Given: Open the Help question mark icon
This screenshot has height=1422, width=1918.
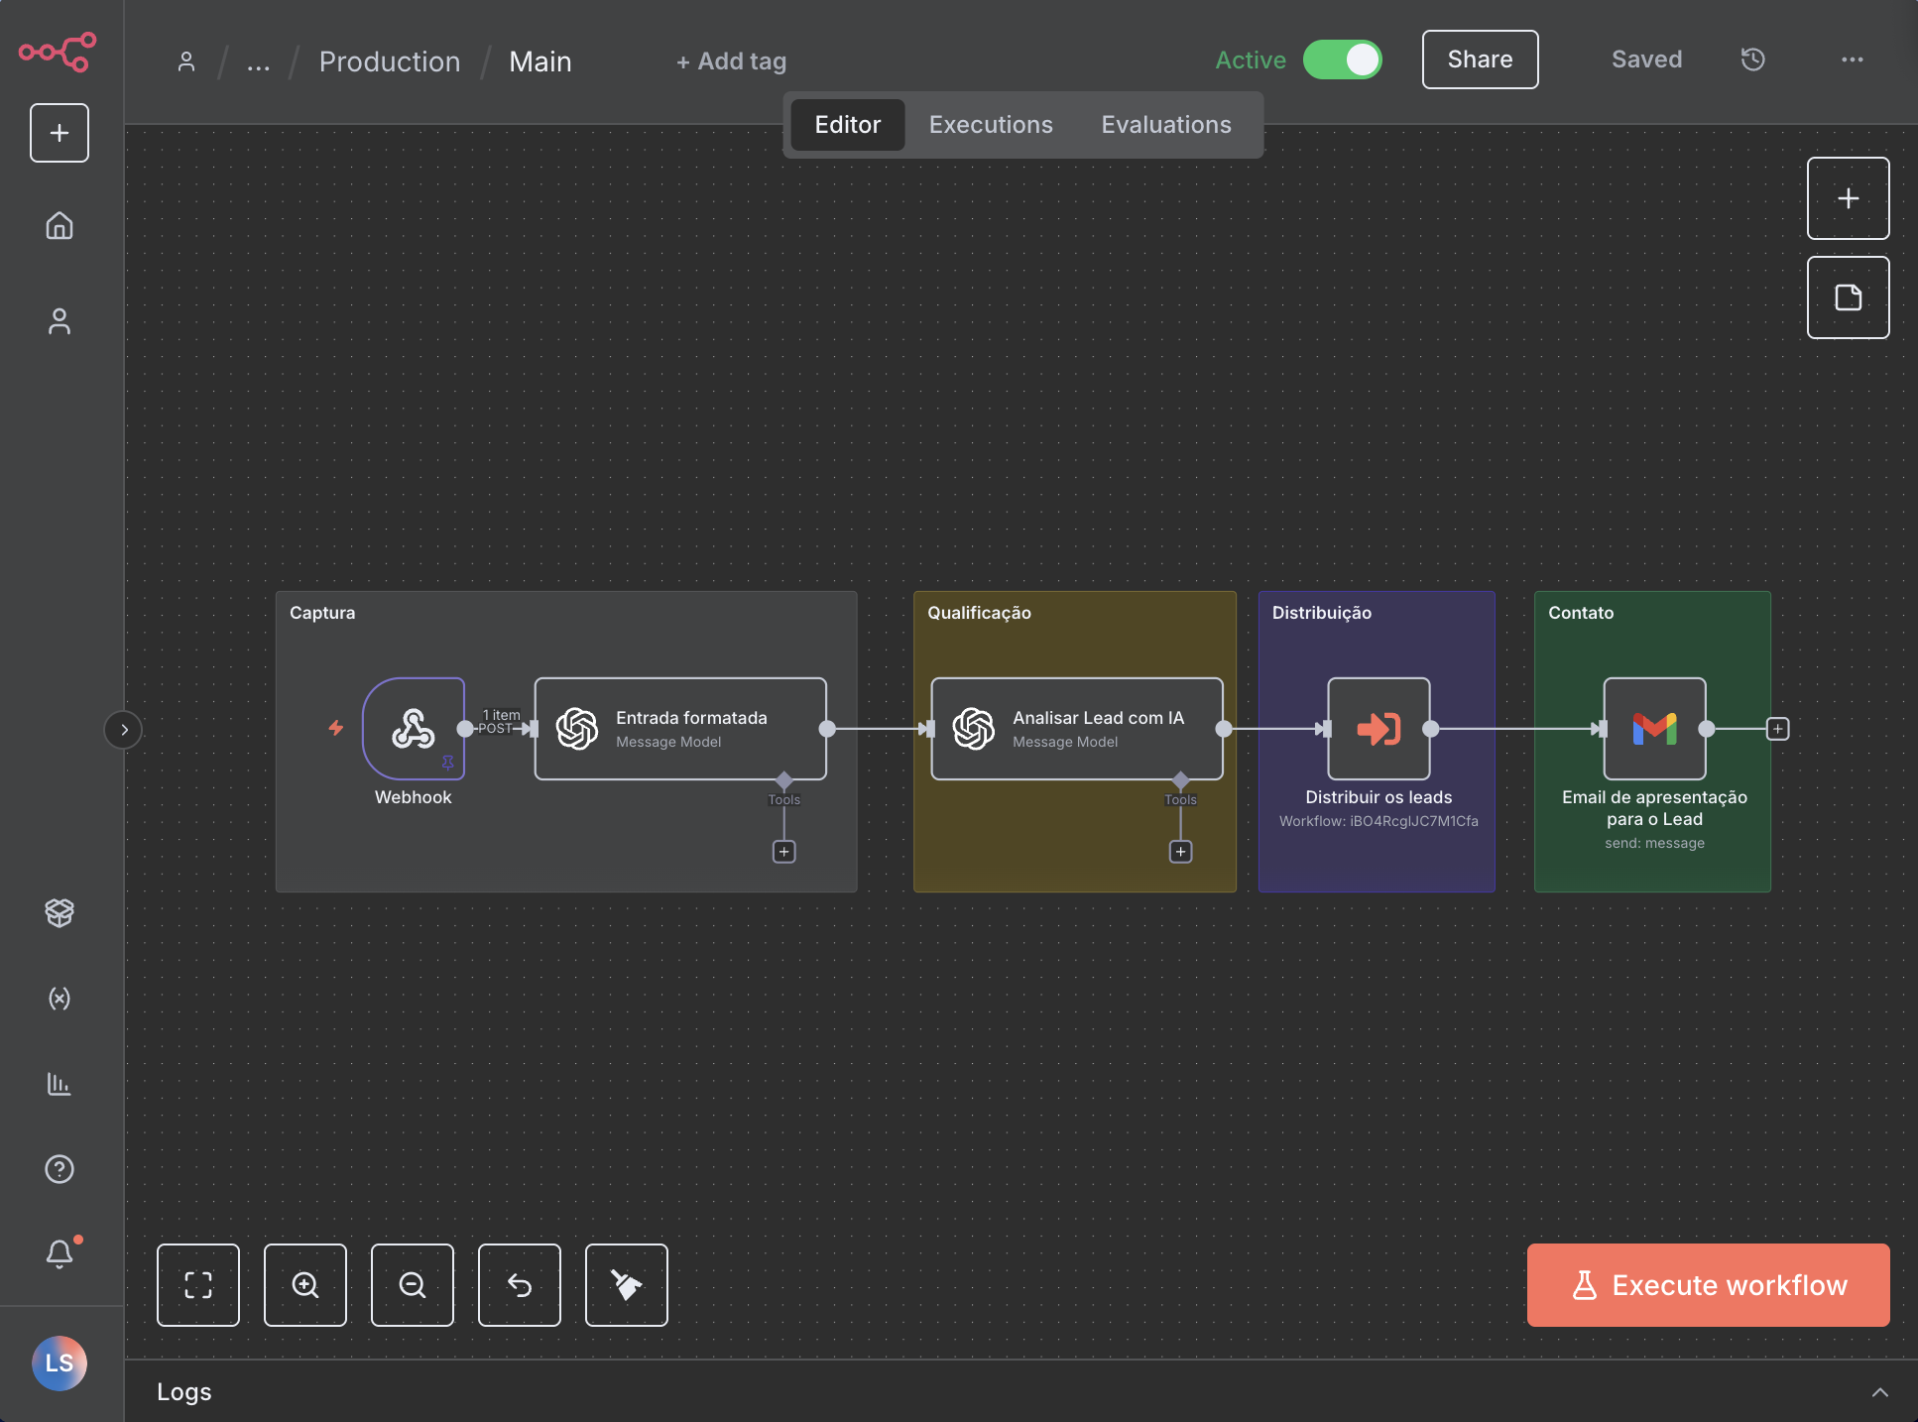Looking at the screenshot, I should point(60,1170).
